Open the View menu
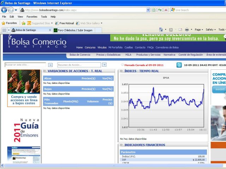 20,17
